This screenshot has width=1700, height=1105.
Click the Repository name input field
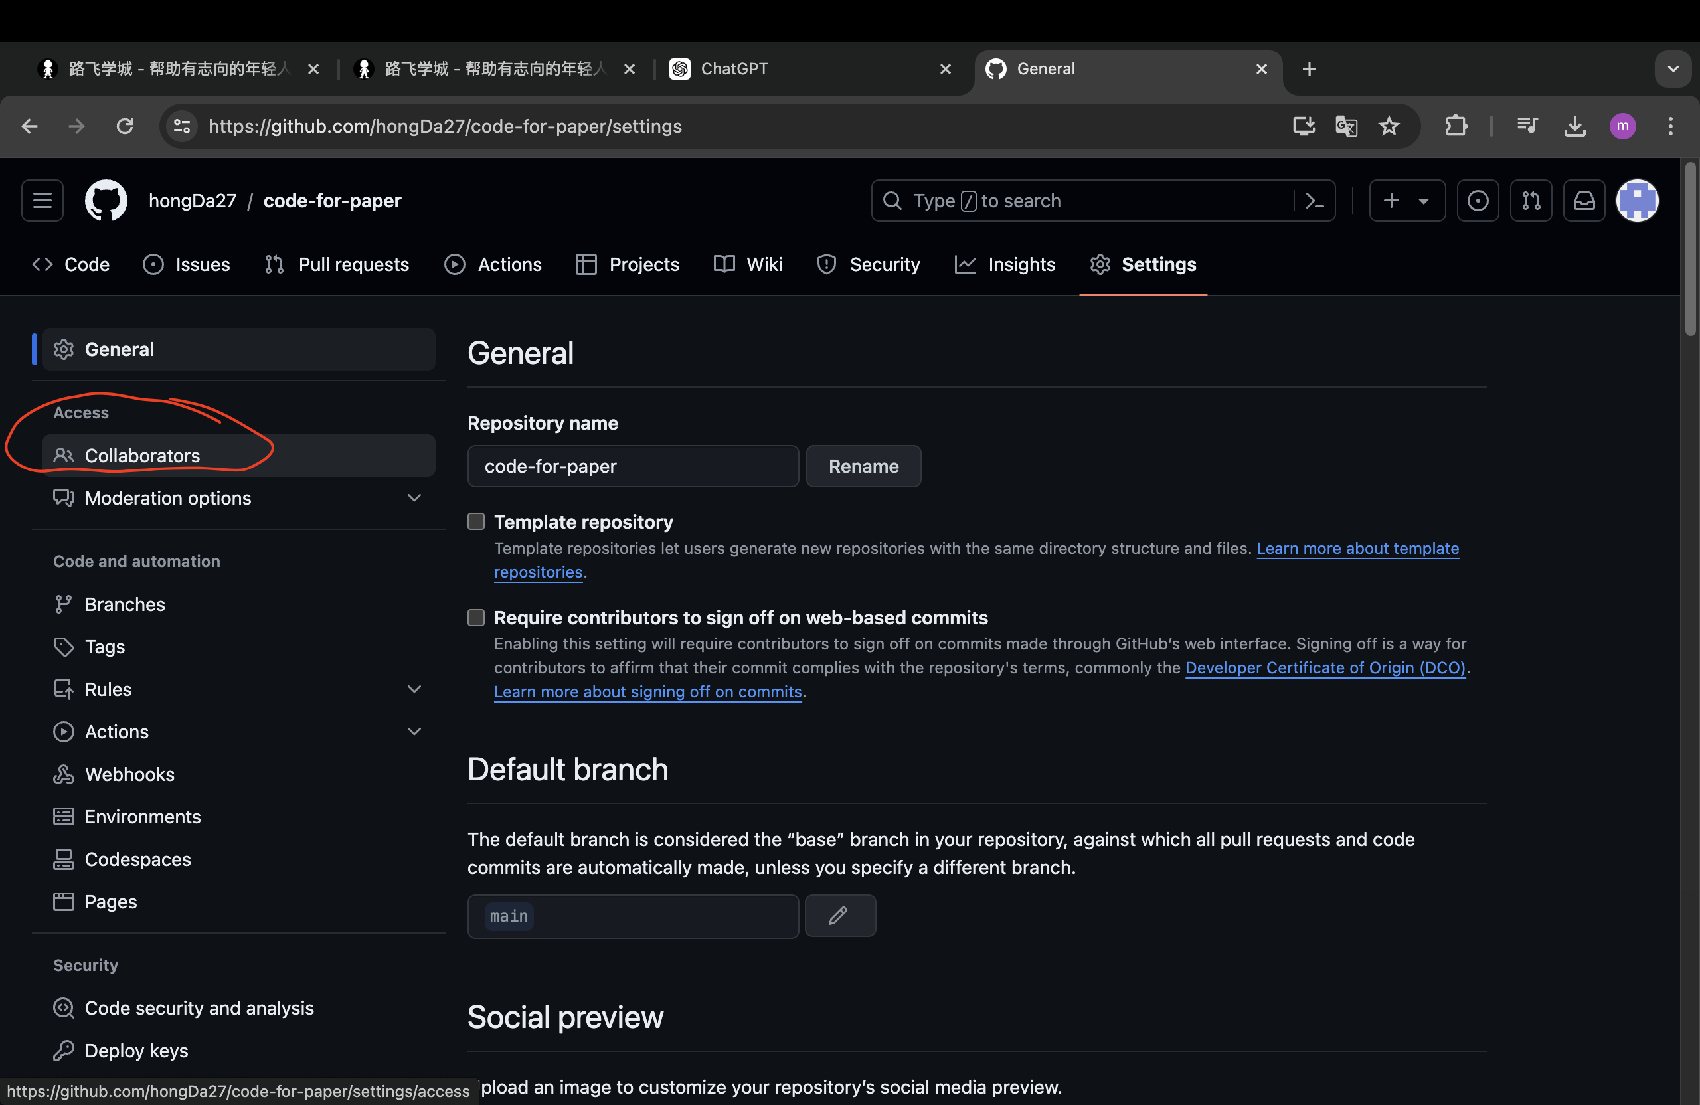point(633,466)
